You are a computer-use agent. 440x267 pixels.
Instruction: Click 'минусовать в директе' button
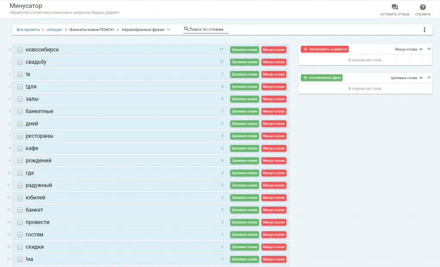click(325, 49)
